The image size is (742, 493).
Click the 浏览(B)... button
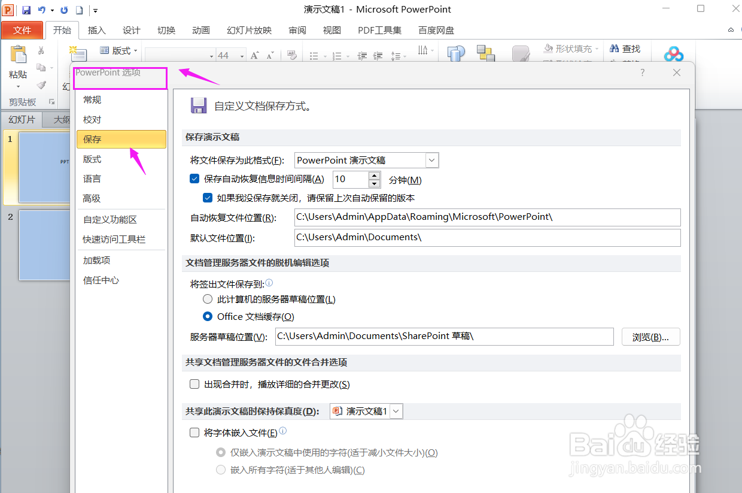[x=651, y=337]
